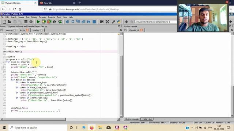
Task: Close the lex.py tab
Action: click(x=27, y=30)
